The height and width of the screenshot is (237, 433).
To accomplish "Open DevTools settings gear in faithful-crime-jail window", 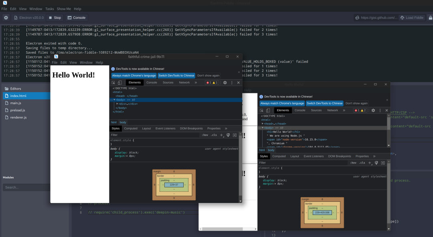I will (x=225, y=82).
